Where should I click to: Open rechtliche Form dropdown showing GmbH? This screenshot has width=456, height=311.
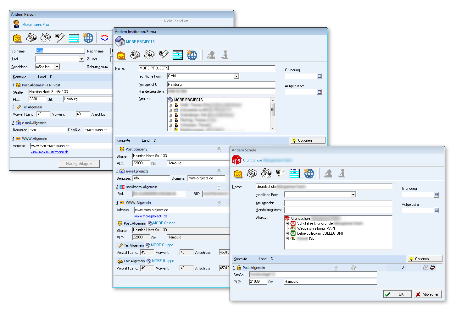pyautogui.click(x=236, y=76)
